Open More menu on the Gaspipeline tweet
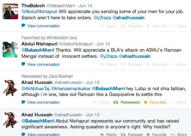 178,102
